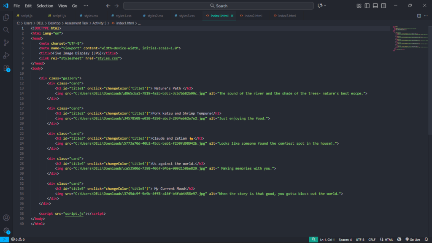The height and width of the screenshot is (243, 432).
Task: Open the Search view in activity bar
Action: [x=6, y=30]
